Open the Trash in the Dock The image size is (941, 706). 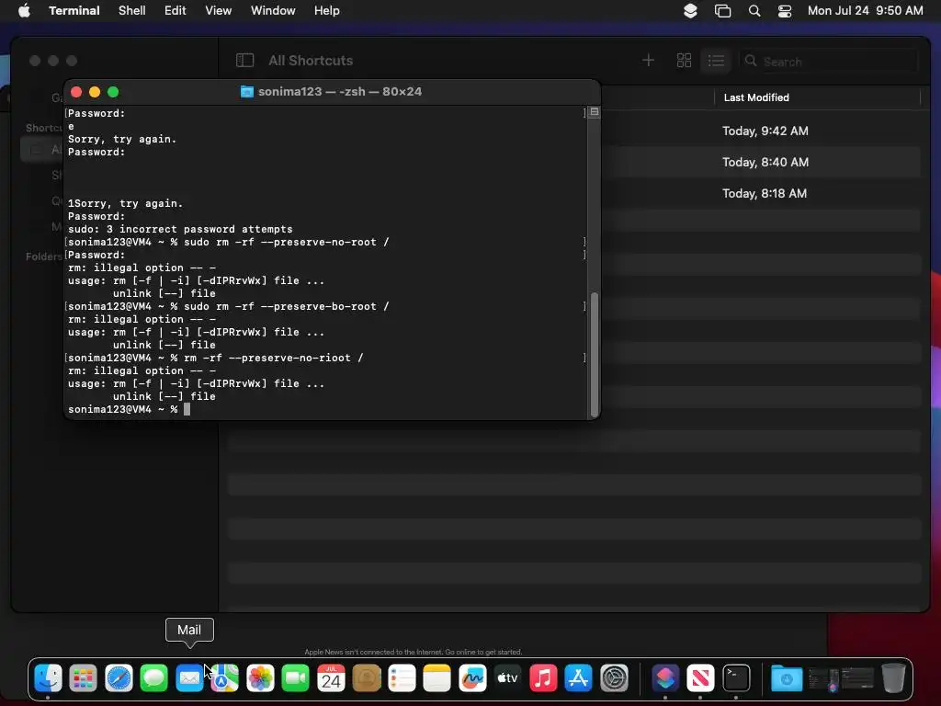tap(893, 678)
